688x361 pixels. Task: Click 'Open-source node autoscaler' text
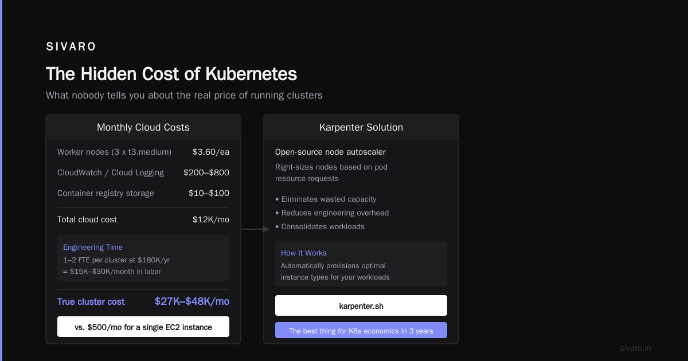coord(330,152)
